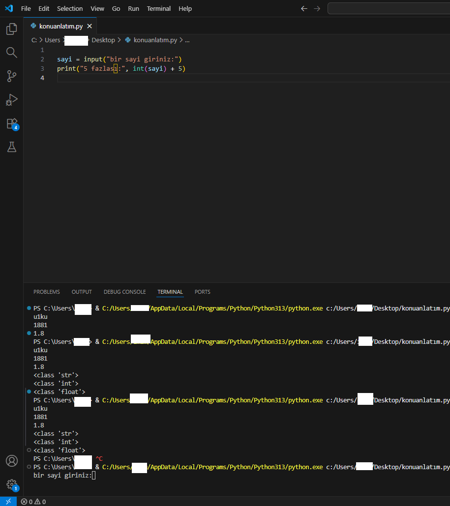This screenshot has height=506, width=450.
Task: Click the remote window status icon
Action: (x=8, y=502)
